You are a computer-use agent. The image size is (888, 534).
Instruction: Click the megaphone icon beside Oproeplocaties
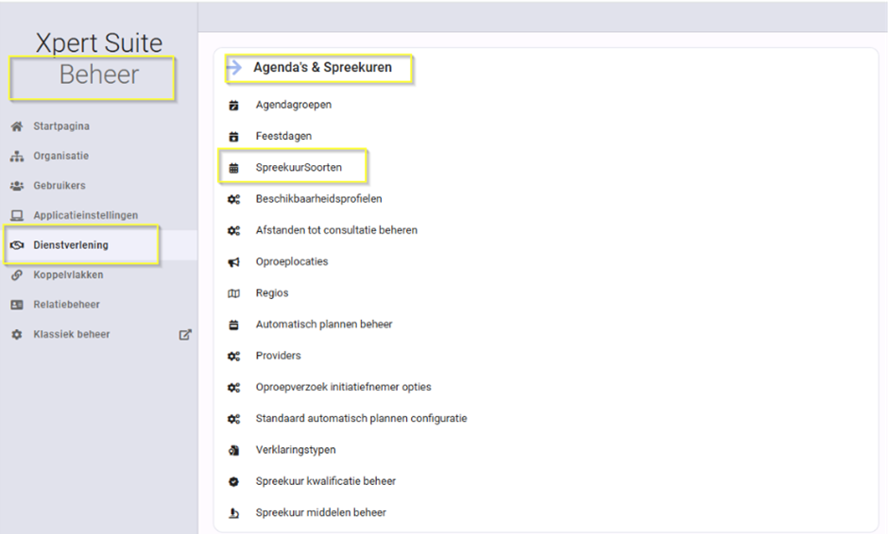(234, 262)
